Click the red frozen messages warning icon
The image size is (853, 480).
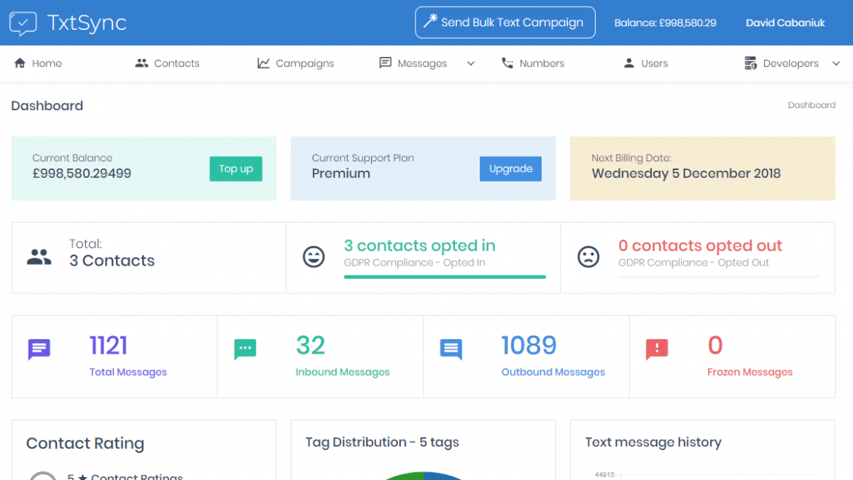[656, 349]
